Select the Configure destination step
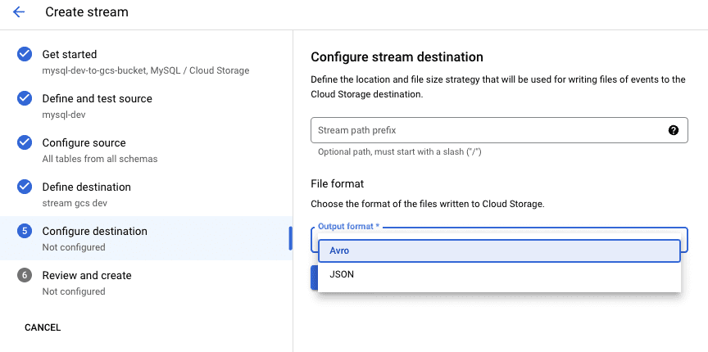Screen dimensions: 708x352 click(146, 238)
